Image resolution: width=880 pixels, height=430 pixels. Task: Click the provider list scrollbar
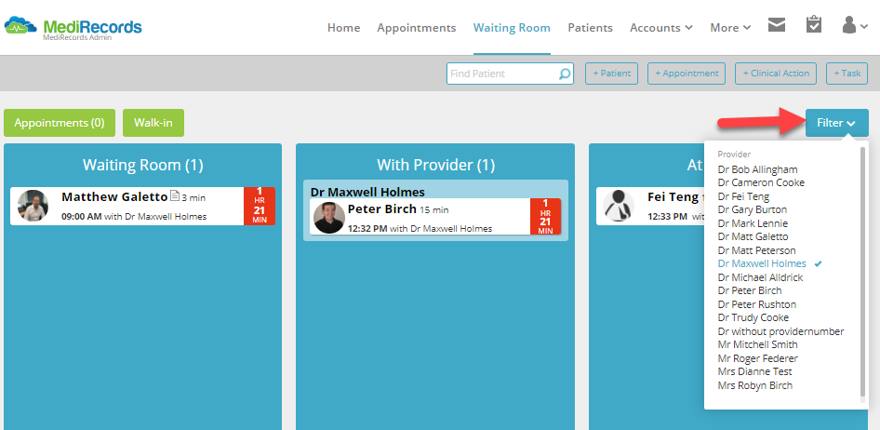[x=863, y=273]
